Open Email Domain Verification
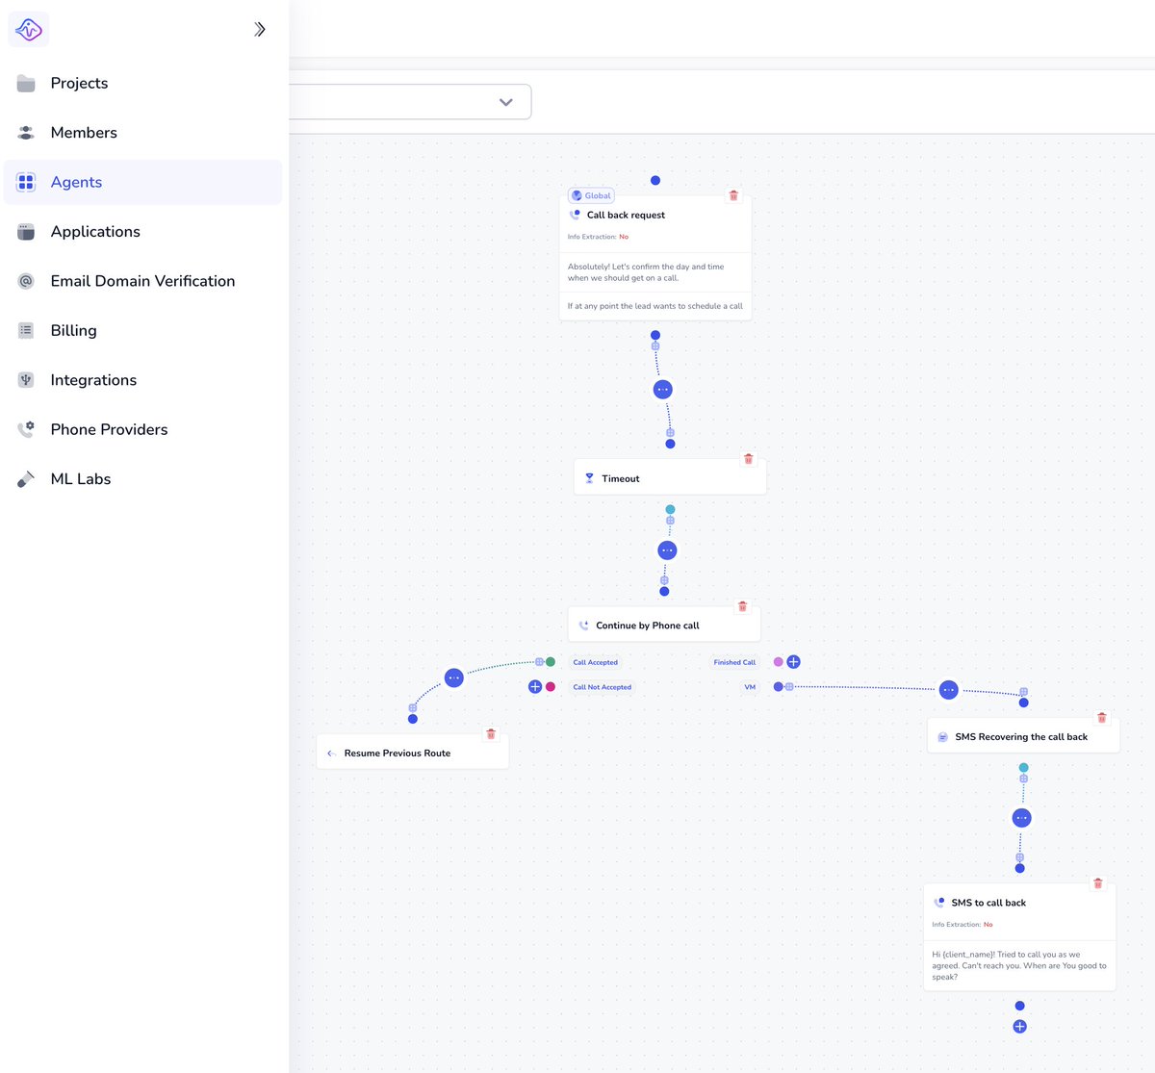 142,281
